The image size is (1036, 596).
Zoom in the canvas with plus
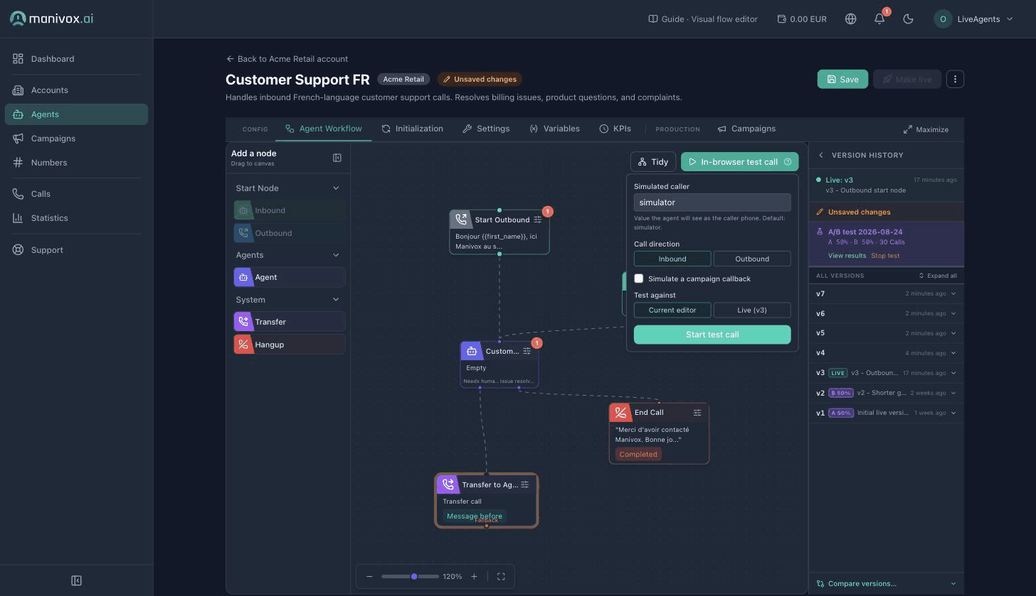pos(474,576)
